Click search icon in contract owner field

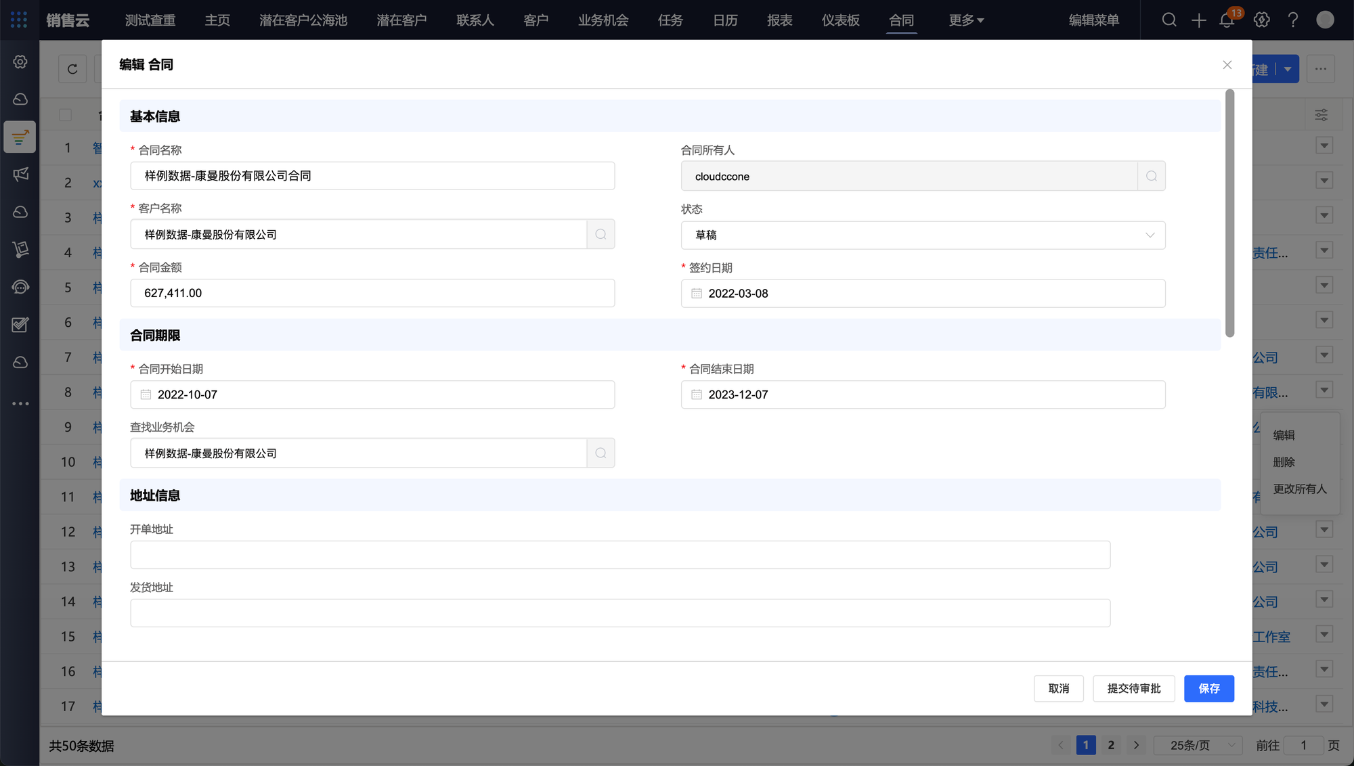(x=1151, y=176)
